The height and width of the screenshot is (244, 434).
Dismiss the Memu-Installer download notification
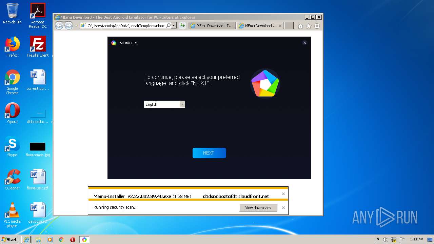click(283, 194)
